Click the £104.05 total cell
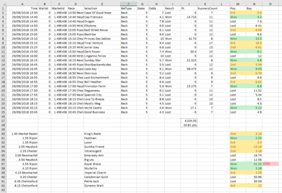Viewport: 282px width, 193px height. (x=189, y=121)
